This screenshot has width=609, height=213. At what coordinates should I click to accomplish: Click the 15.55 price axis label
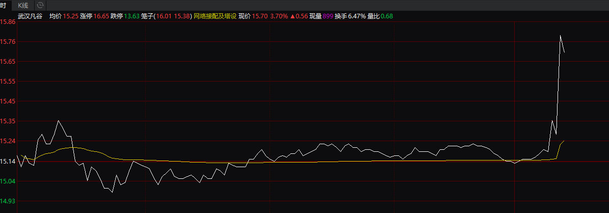point(8,82)
